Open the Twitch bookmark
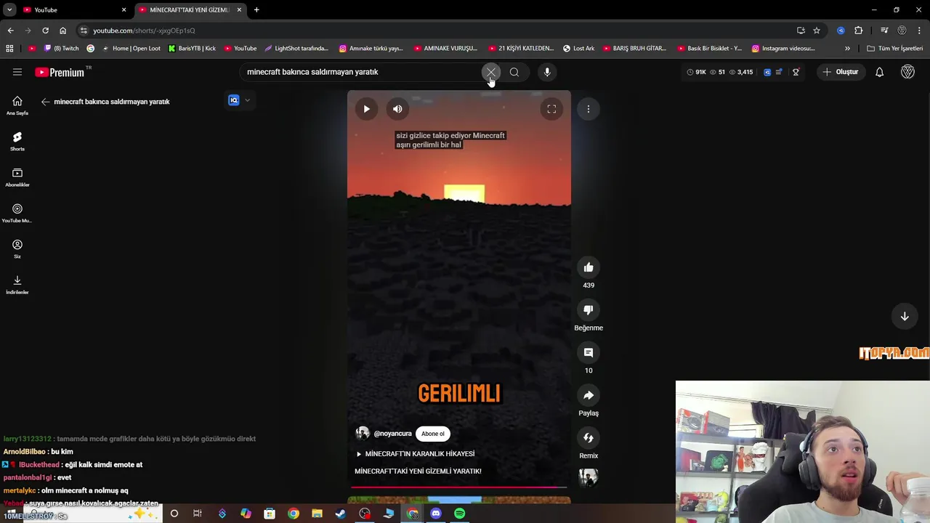The image size is (930, 523). coord(62,49)
